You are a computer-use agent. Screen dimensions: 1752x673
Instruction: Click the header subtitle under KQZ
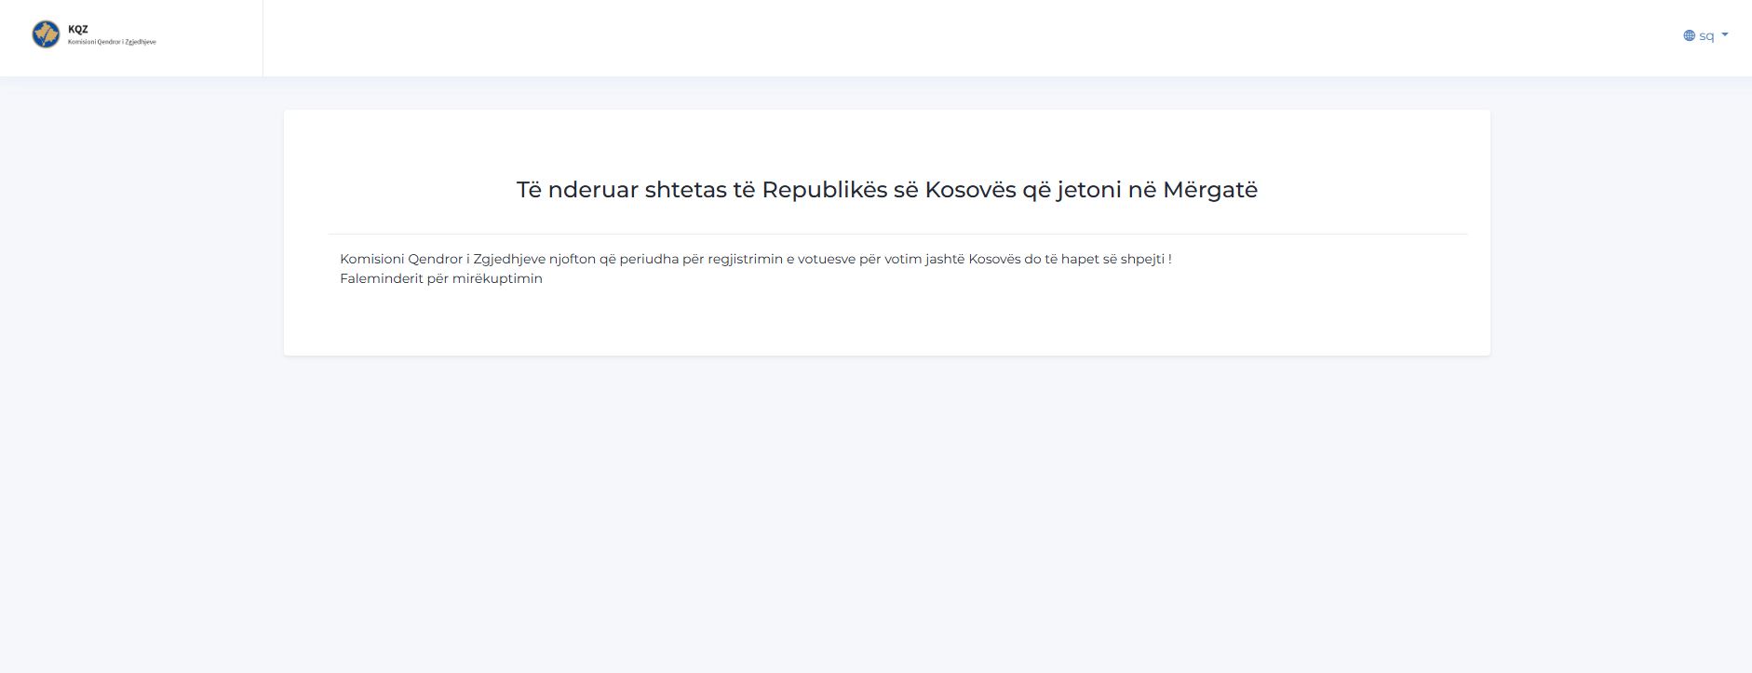pyautogui.click(x=112, y=42)
